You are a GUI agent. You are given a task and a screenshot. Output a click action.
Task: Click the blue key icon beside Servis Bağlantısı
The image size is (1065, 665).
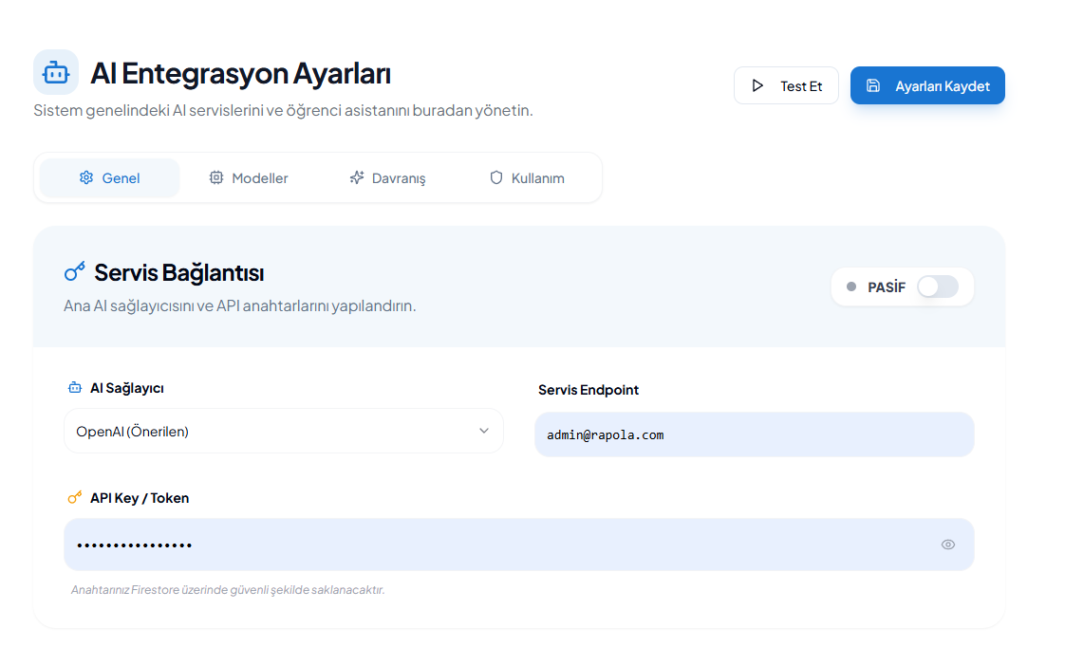click(75, 271)
